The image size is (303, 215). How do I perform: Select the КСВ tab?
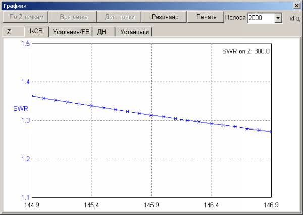pos(36,31)
